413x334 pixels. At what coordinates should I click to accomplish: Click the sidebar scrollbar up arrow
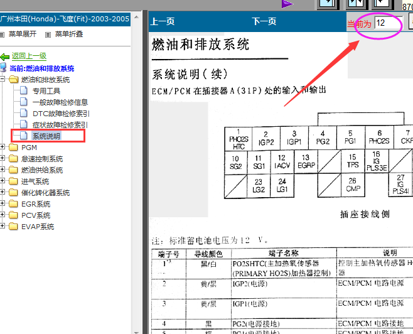tap(136, 18)
